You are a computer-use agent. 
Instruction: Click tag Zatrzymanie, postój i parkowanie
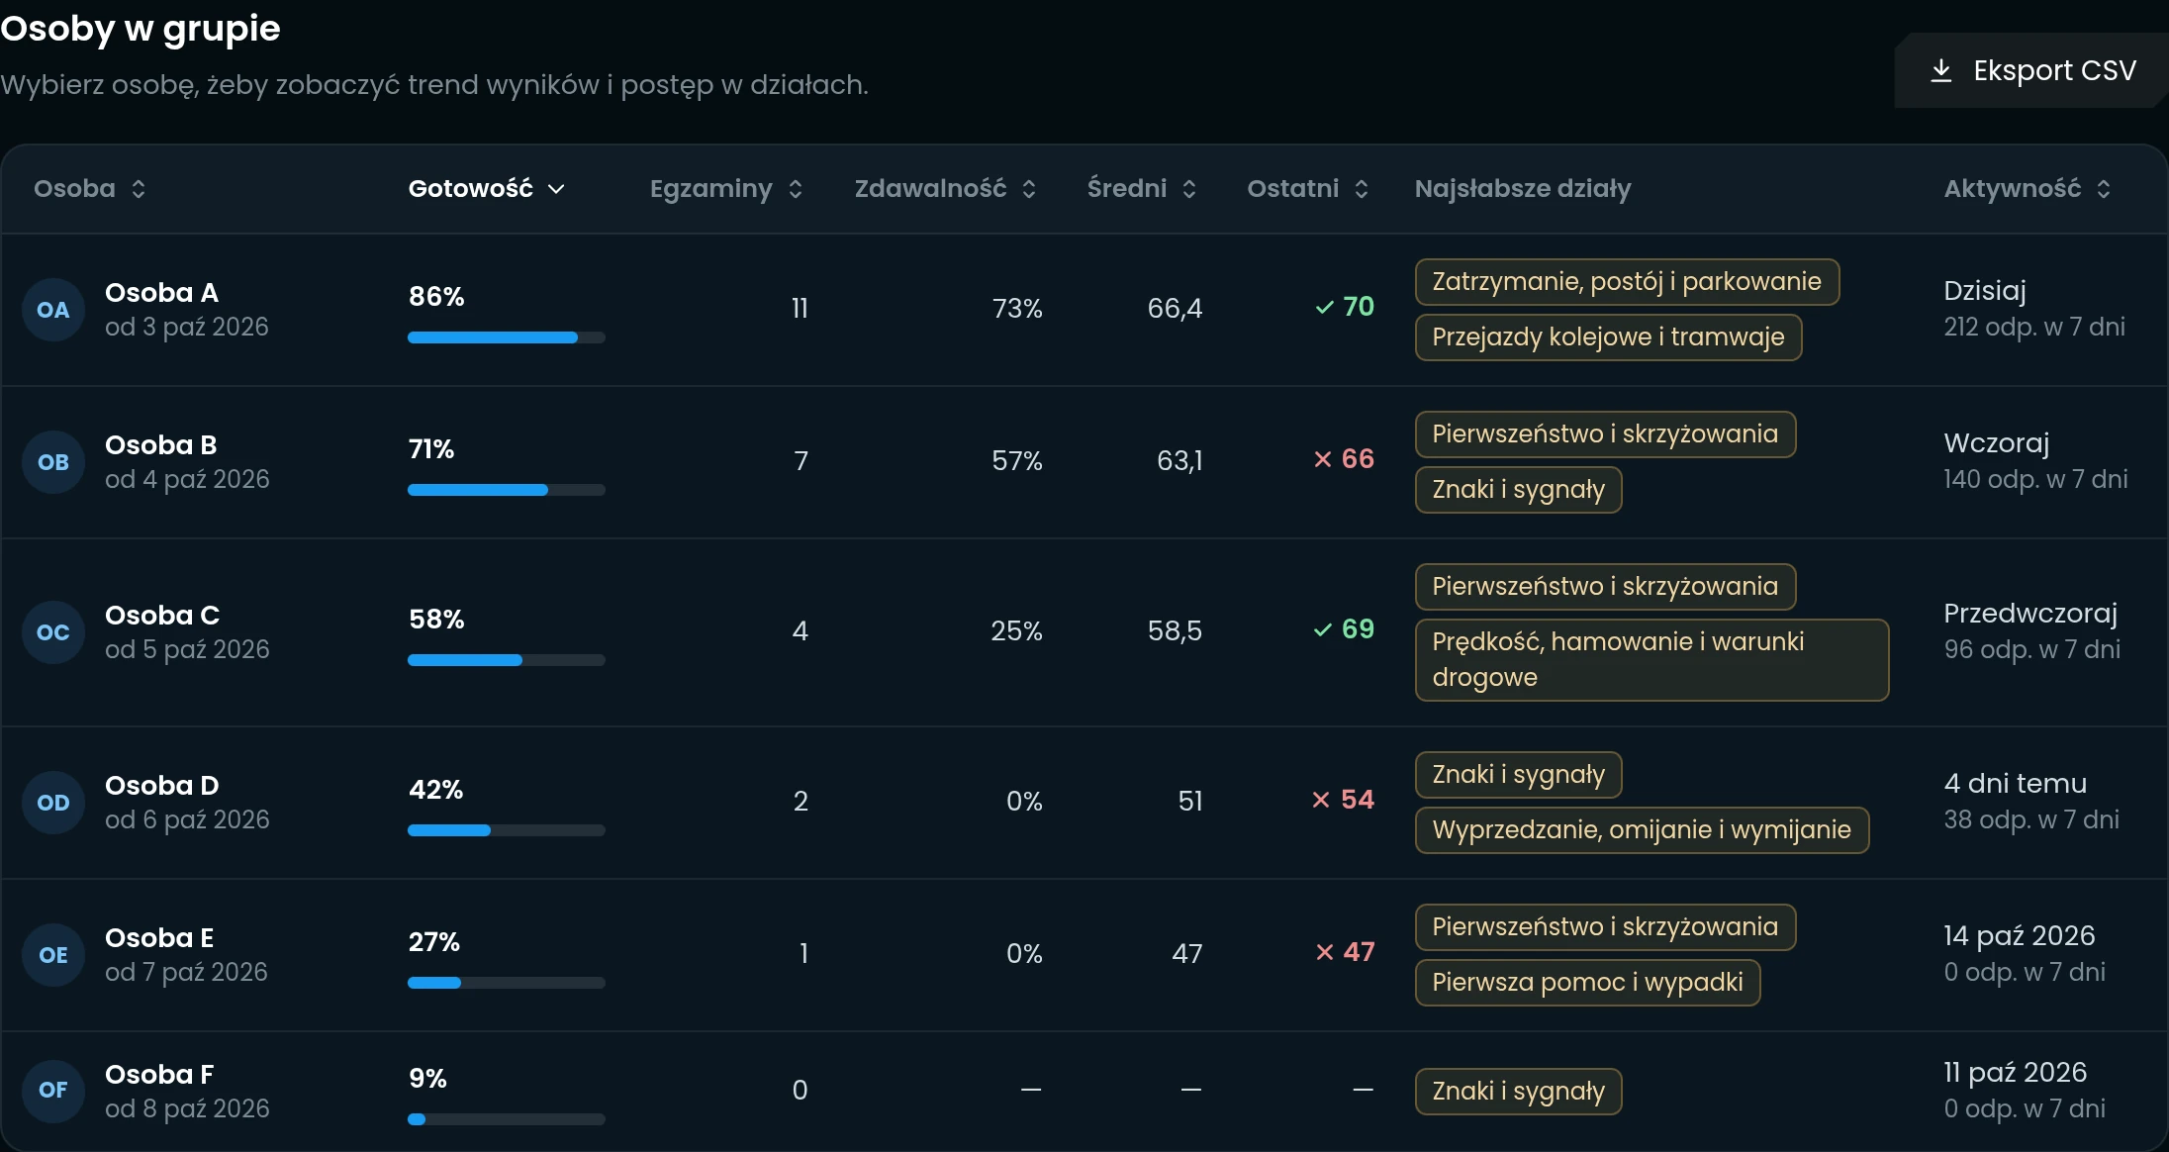click(1627, 282)
